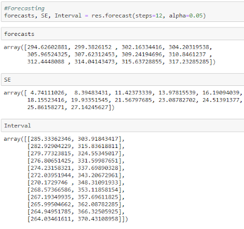Viewport: 244px width, 229px height.
Task: Click the alpha=0.05 argument
Action: click(186, 16)
